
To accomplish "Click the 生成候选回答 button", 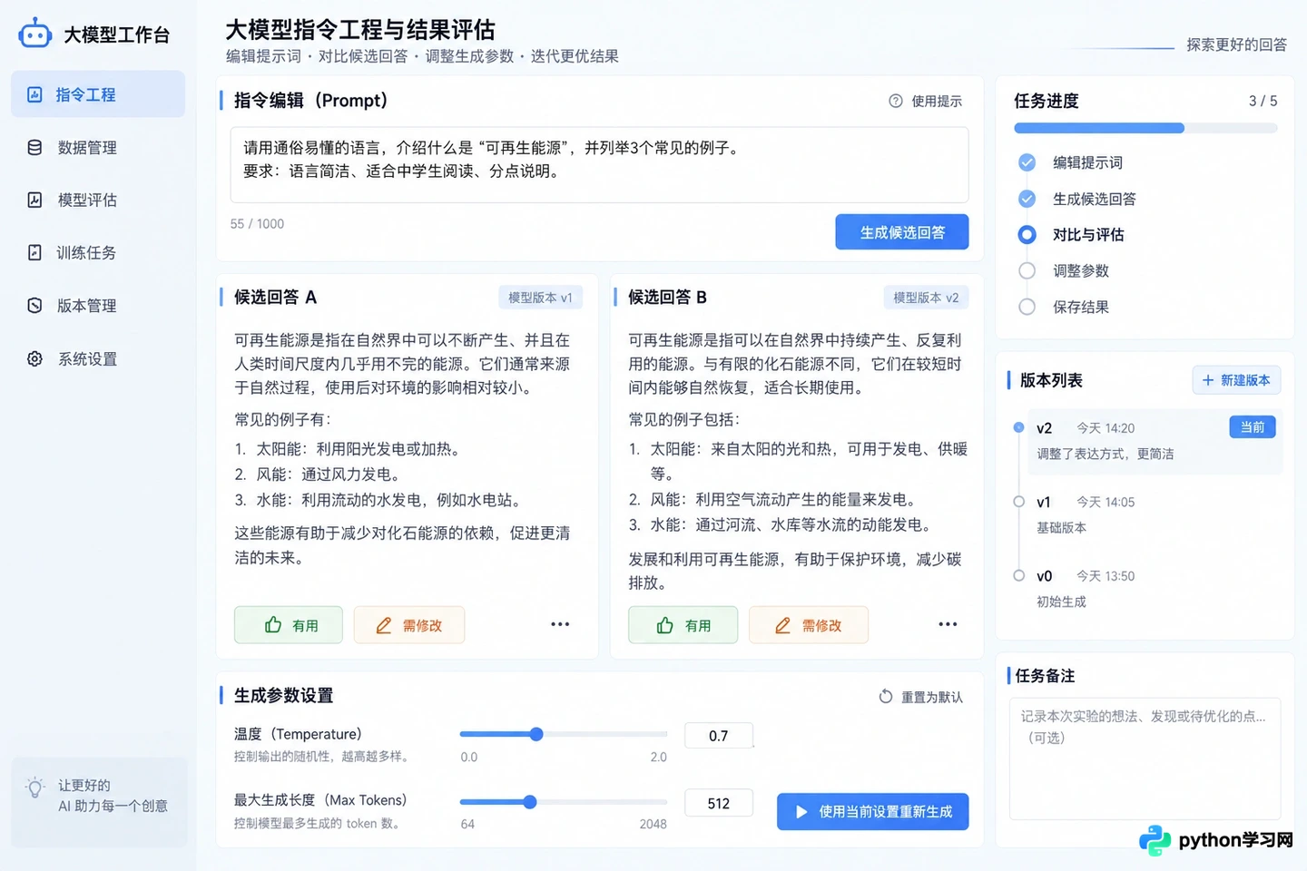I will pos(902,232).
